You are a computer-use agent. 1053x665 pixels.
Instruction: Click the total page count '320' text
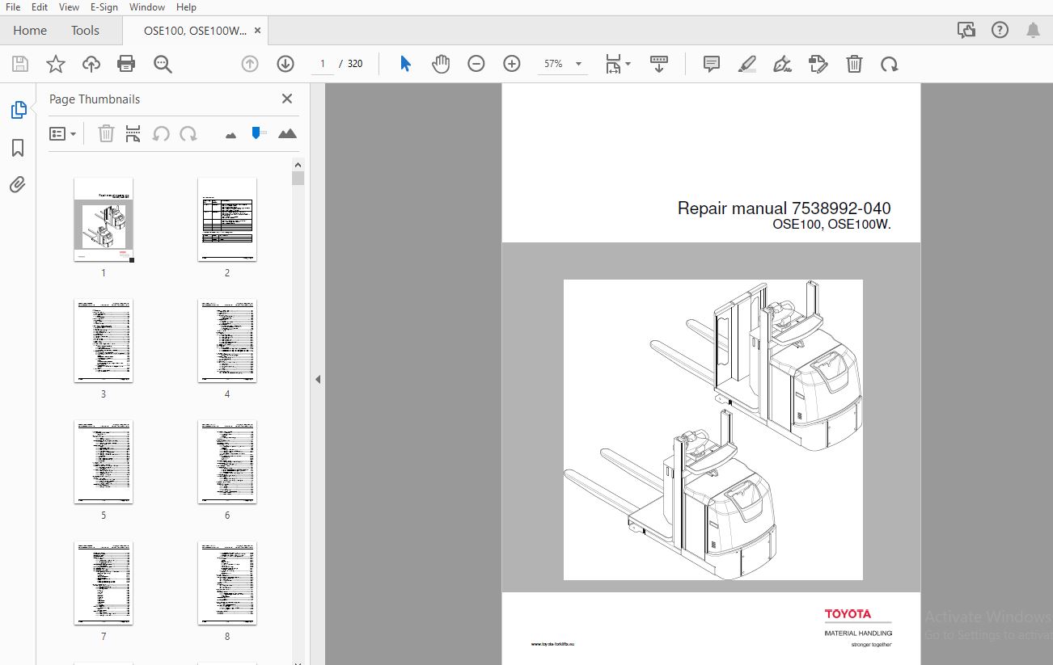355,64
